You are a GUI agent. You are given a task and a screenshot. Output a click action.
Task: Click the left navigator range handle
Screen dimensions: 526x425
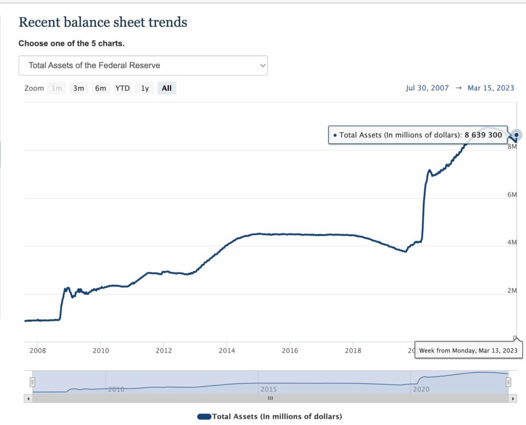pyautogui.click(x=32, y=382)
